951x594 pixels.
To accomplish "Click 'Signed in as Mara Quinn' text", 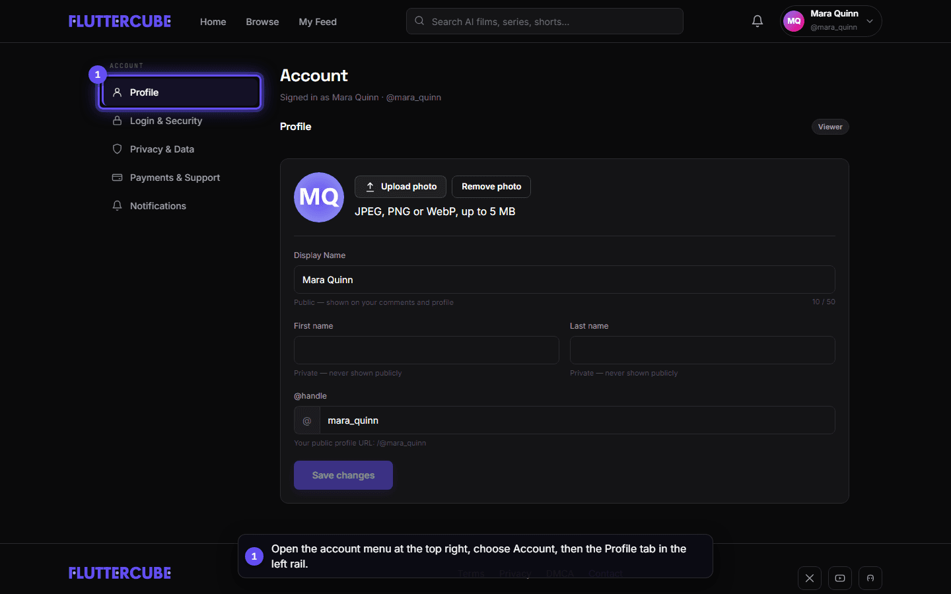I will 330,97.
